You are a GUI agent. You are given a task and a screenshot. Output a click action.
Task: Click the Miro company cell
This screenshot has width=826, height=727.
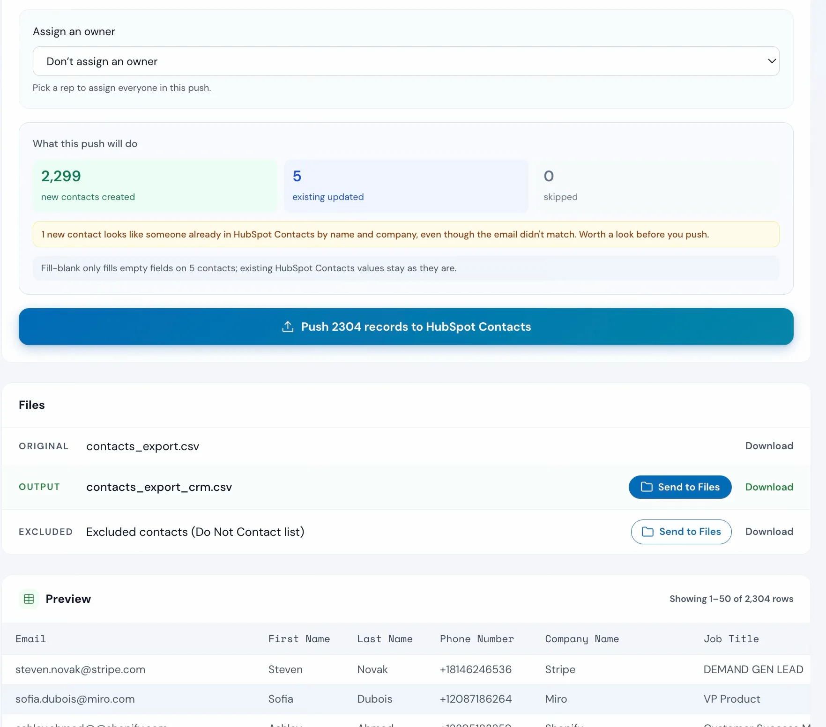(556, 699)
